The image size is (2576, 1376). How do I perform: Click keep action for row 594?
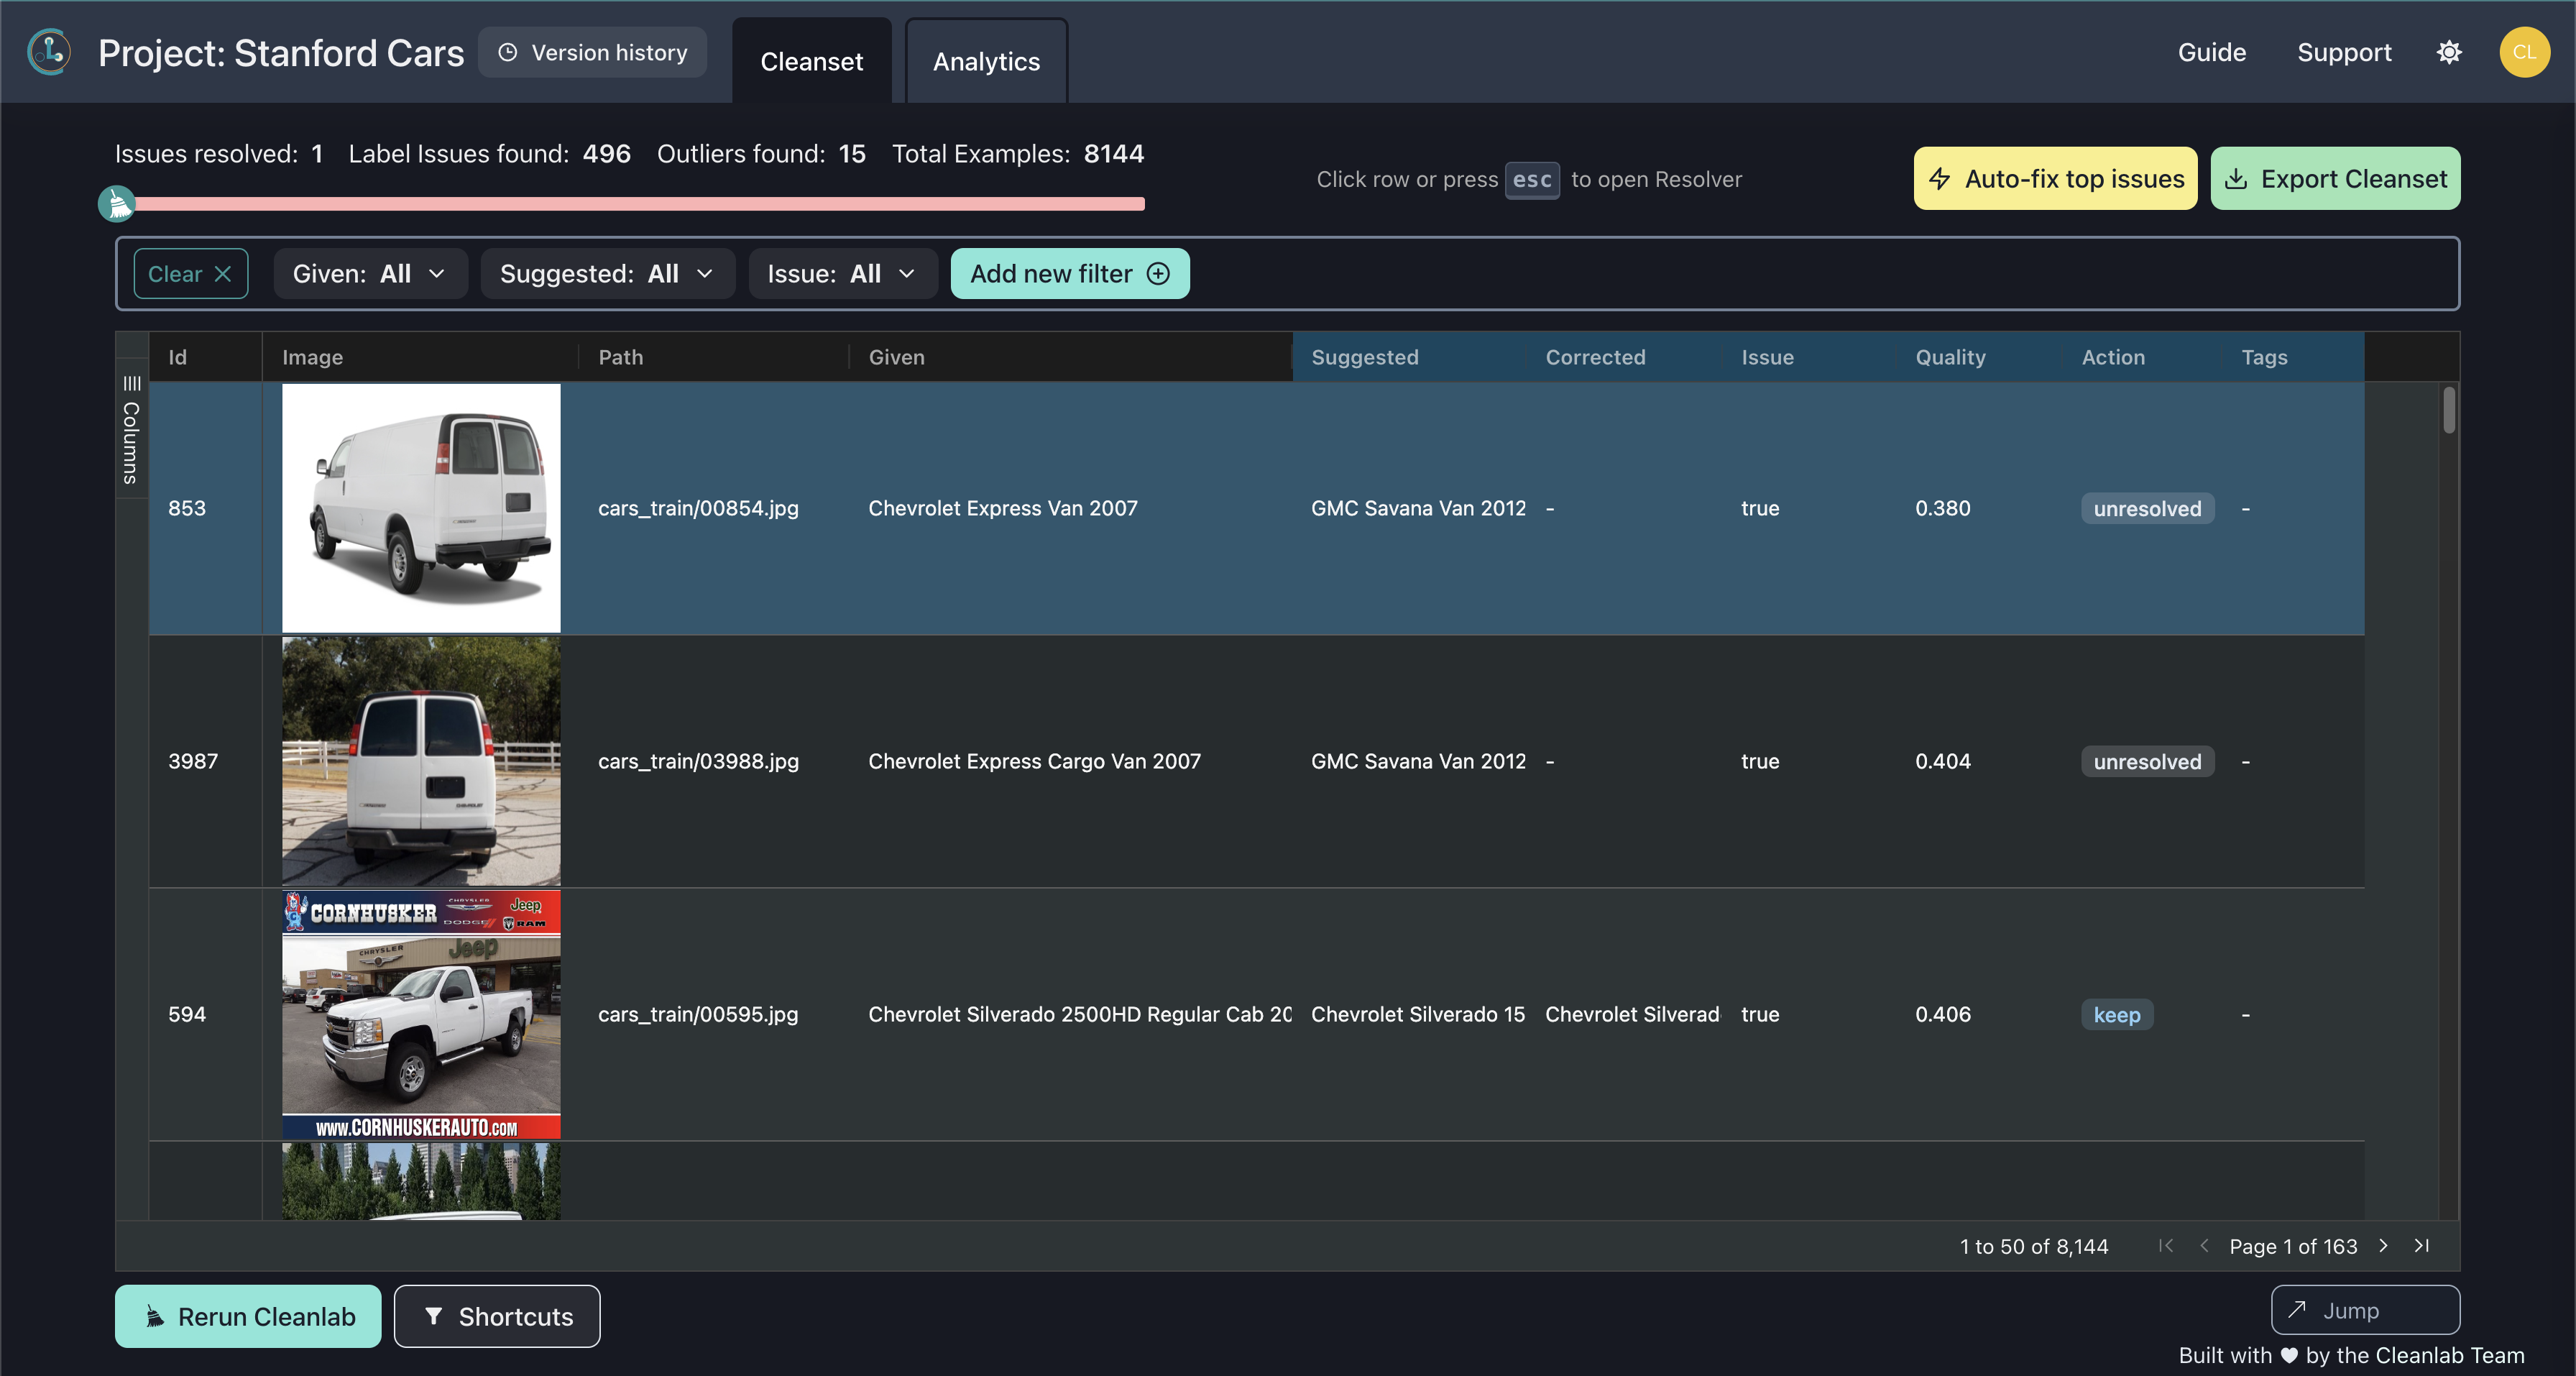click(x=2117, y=1013)
